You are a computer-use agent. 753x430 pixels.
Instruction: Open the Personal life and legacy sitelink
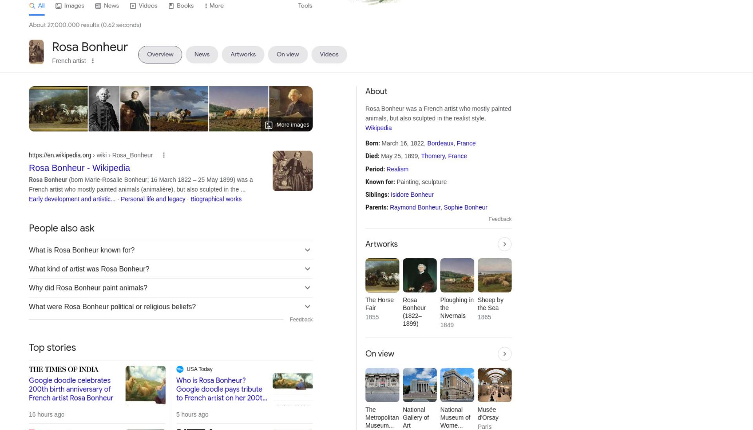click(153, 199)
